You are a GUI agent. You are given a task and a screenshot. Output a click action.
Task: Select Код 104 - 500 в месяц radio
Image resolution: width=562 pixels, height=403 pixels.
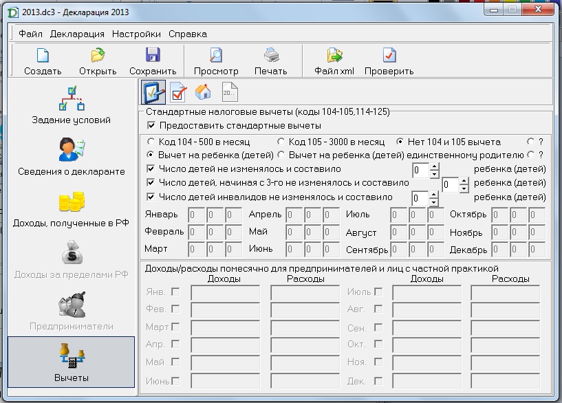click(151, 142)
